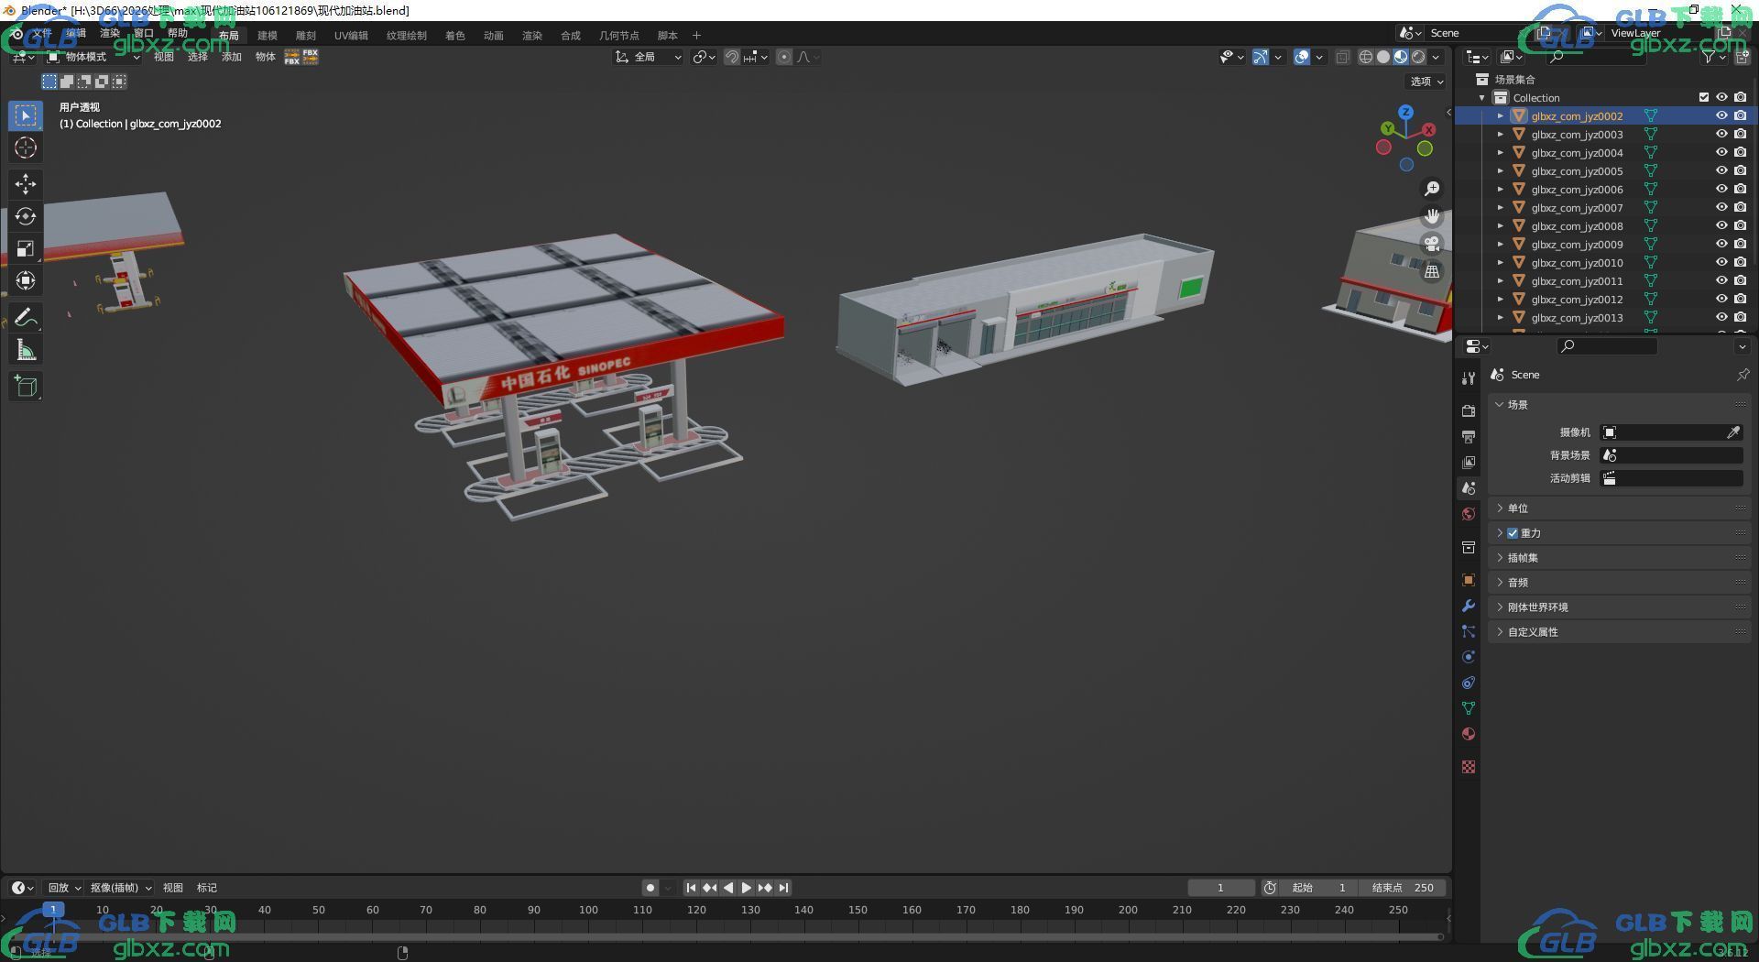1759x962 pixels.
Task: Select rendered viewport shading mode
Action: (x=1418, y=57)
